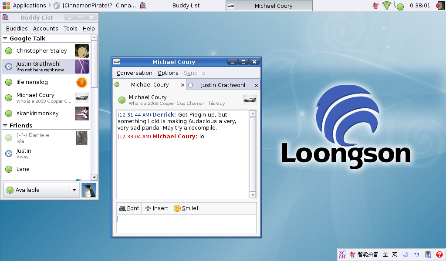
Task: Click Michael Coury's car avatar in buddy list
Action: point(82,98)
